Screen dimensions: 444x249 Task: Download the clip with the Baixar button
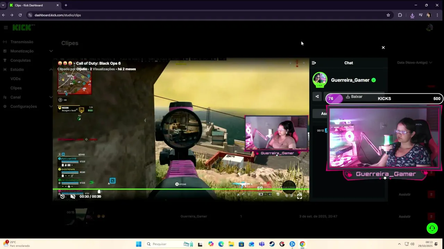(x=354, y=96)
